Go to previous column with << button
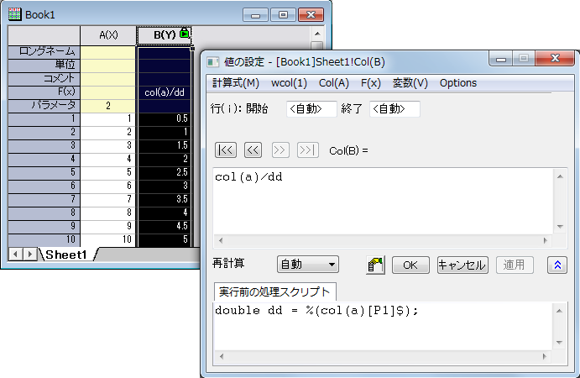Image resolution: width=580 pixels, height=378 pixels. [x=253, y=150]
